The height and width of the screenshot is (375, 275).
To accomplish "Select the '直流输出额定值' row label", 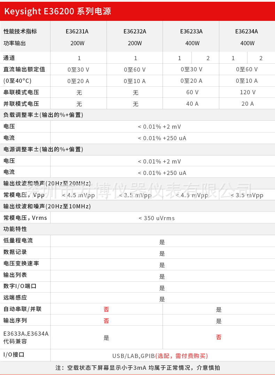I will pos(24,69).
